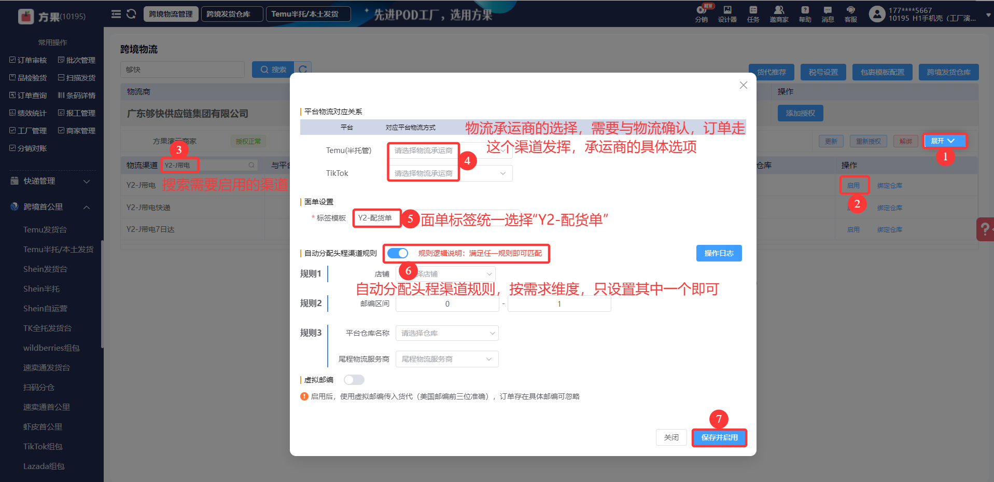Open the account menu arrow beside username
The image size is (994, 482).
[x=988, y=15]
